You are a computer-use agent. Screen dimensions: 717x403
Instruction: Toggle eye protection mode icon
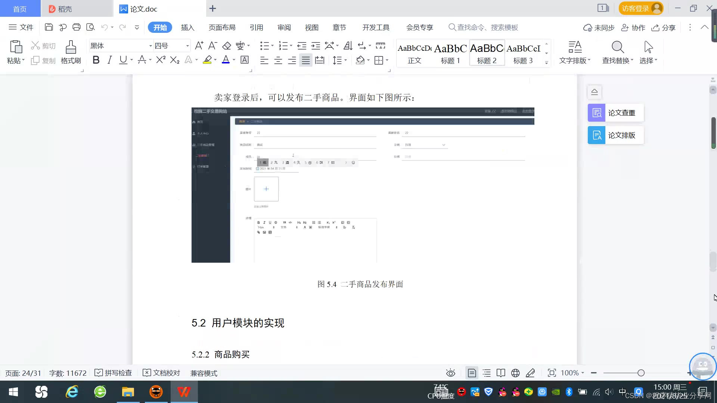tap(451, 373)
